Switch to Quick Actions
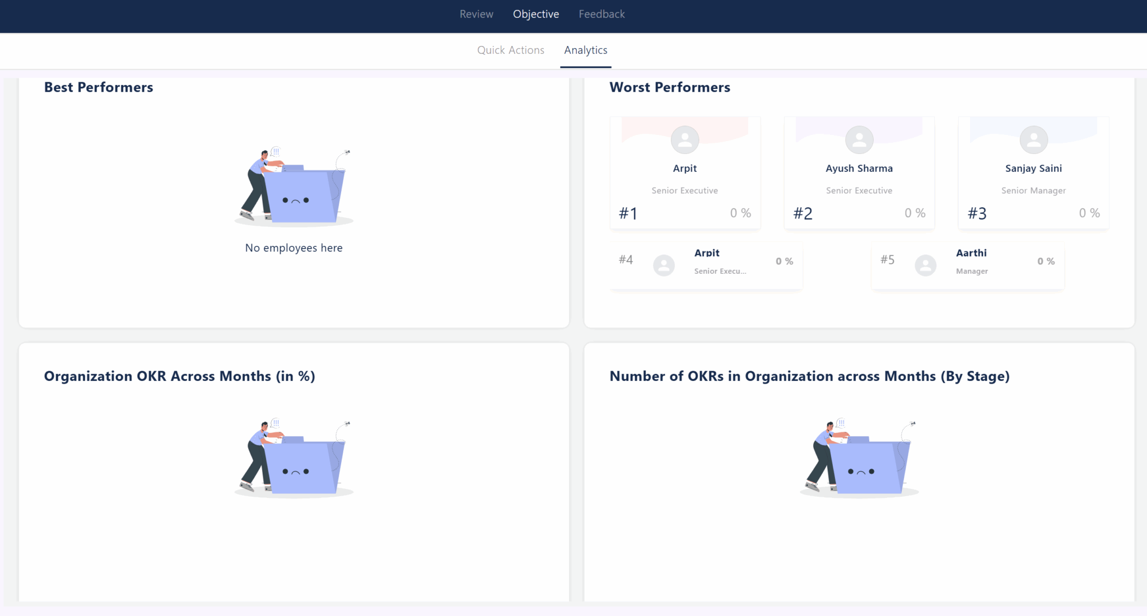This screenshot has height=616, width=1147. click(510, 50)
